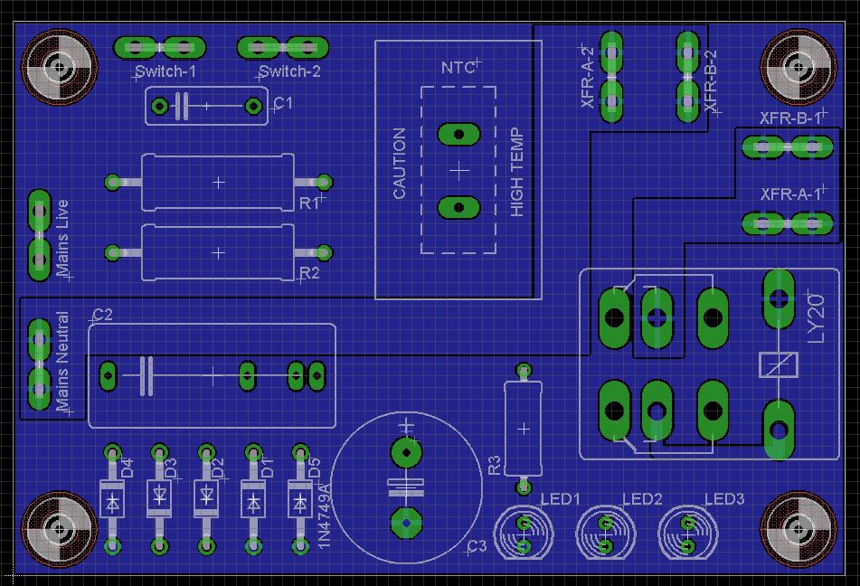Select the LED2 label
Image resolution: width=860 pixels, height=586 pixels.
[x=642, y=499]
